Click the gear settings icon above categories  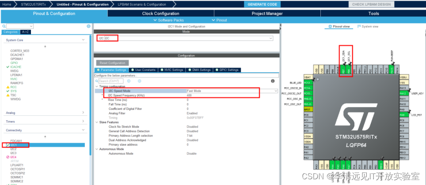[x=88, y=26]
